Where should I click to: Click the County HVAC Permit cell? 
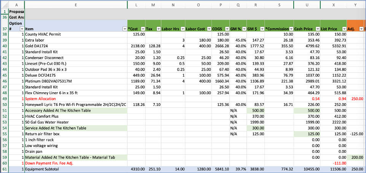[x=76, y=34]
